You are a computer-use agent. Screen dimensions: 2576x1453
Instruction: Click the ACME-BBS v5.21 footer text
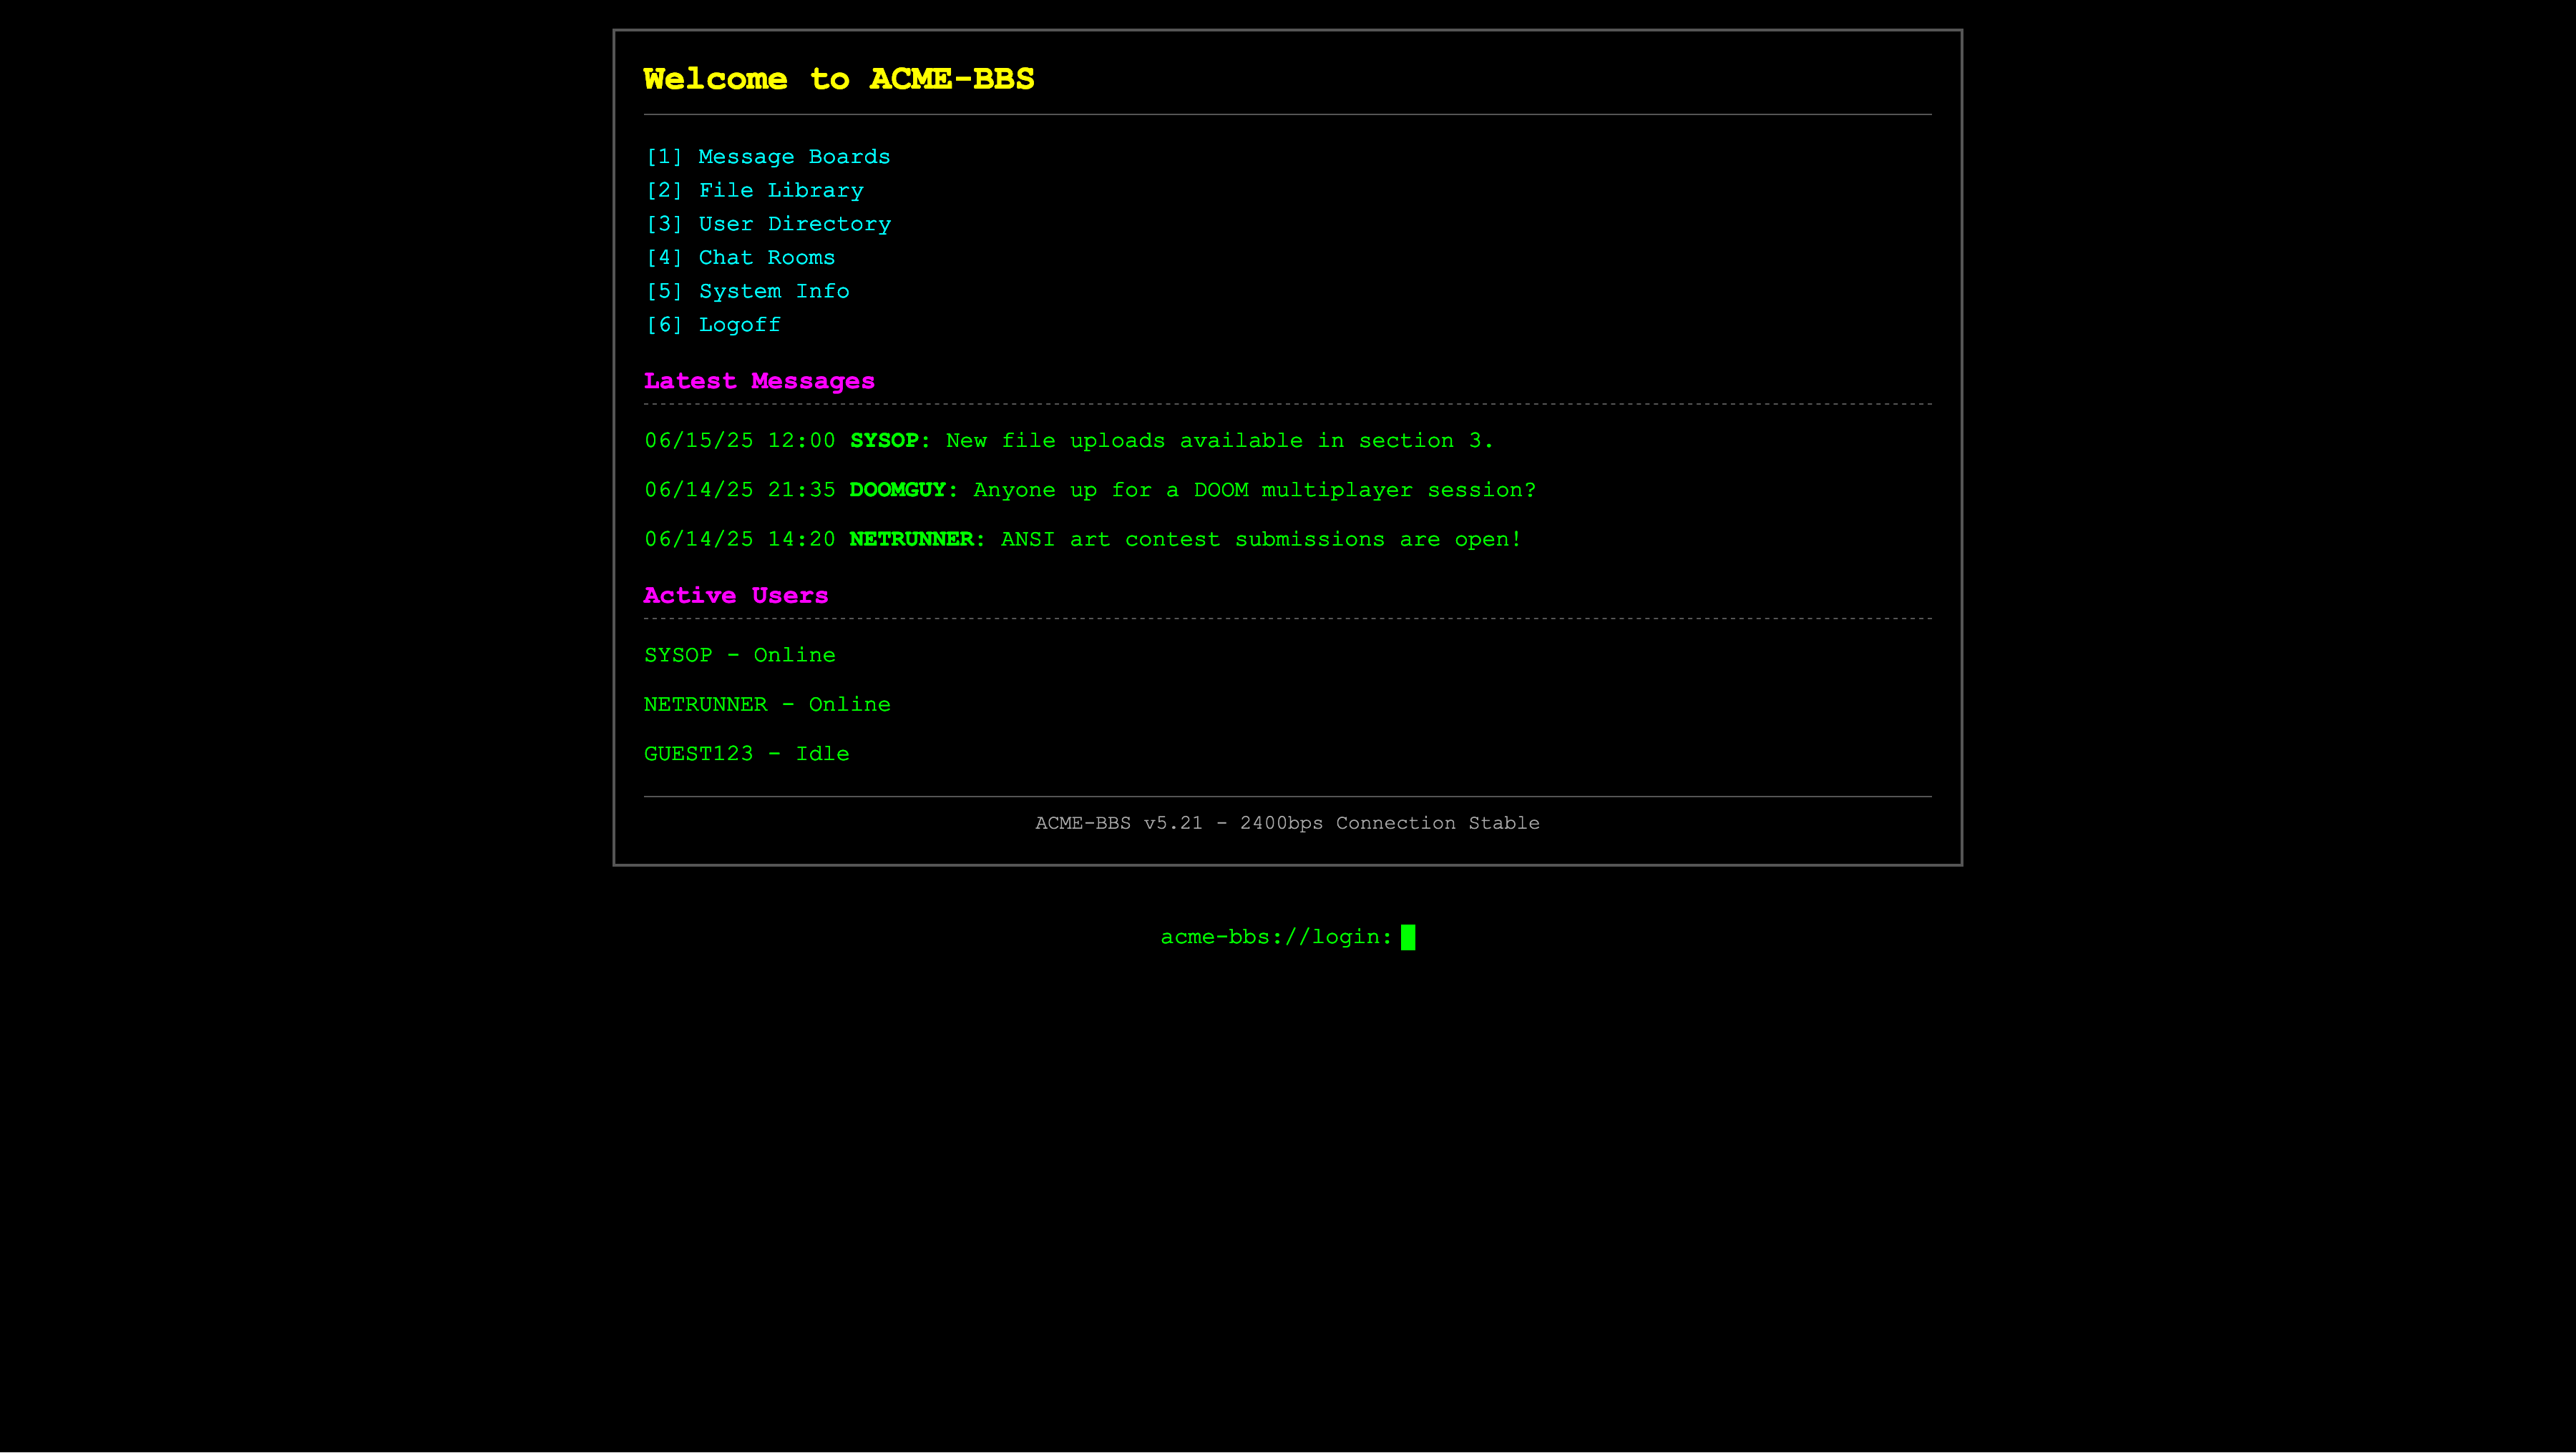click(x=1287, y=824)
